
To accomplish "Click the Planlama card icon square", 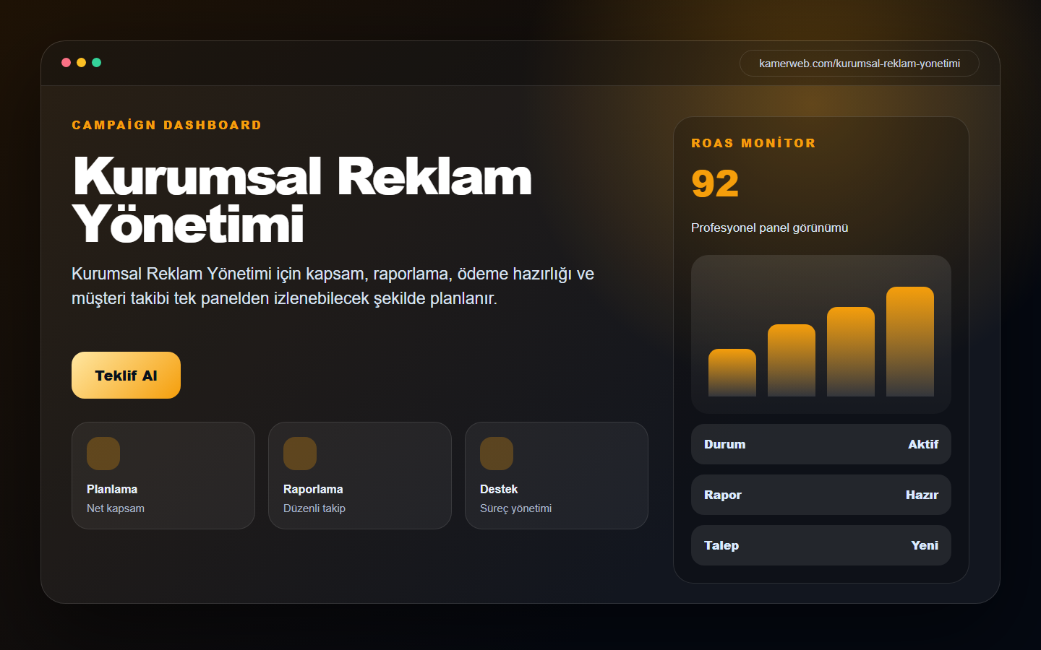I will 103,454.
